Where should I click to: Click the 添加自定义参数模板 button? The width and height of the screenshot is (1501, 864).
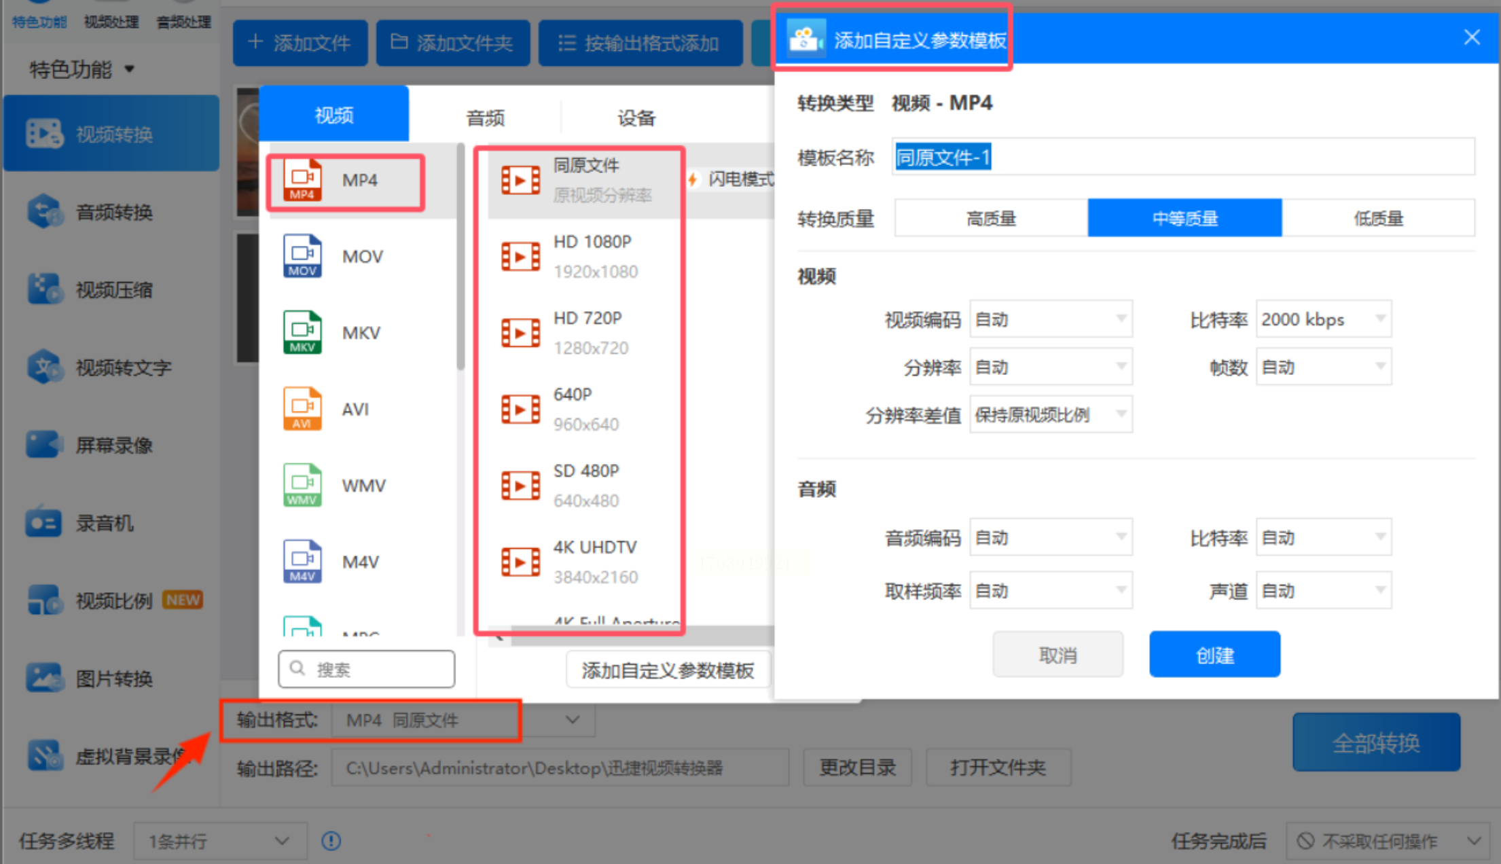coord(668,670)
